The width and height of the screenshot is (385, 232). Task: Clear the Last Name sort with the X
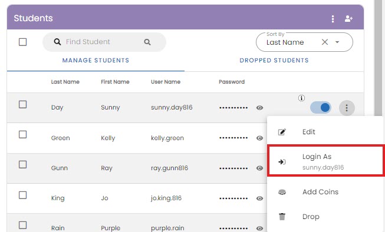coord(325,42)
